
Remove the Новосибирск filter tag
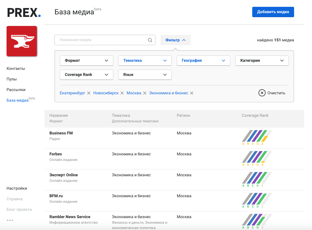pos(122,93)
